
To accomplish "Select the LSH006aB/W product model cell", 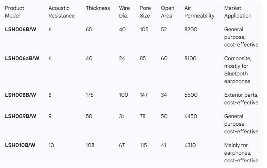I will tap(22, 59).
